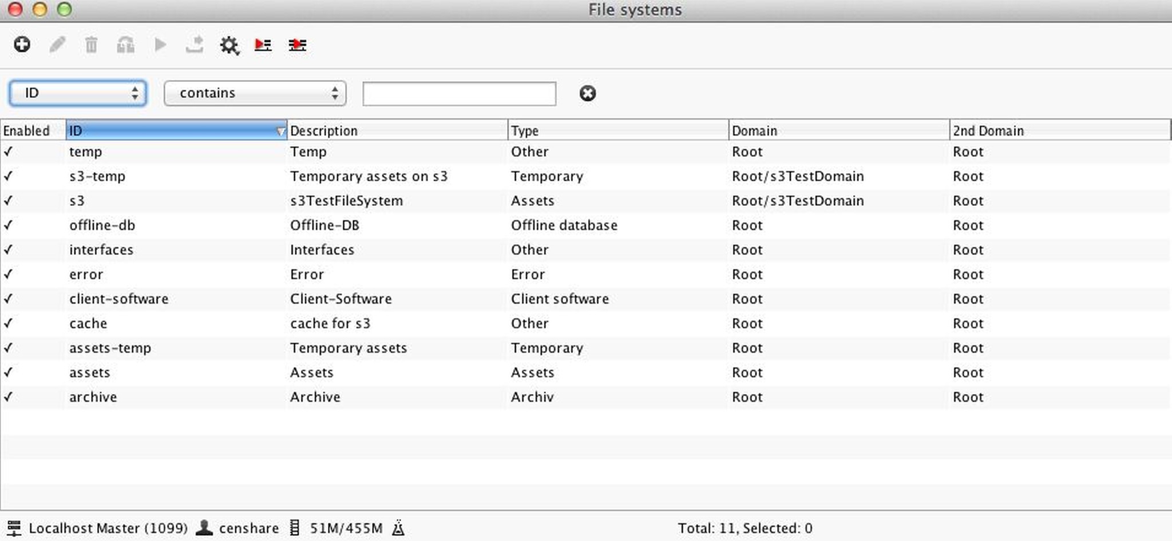This screenshot has height=541, width=1172.
Task: Click the second red arrow list icon
Action: (298, 45)
